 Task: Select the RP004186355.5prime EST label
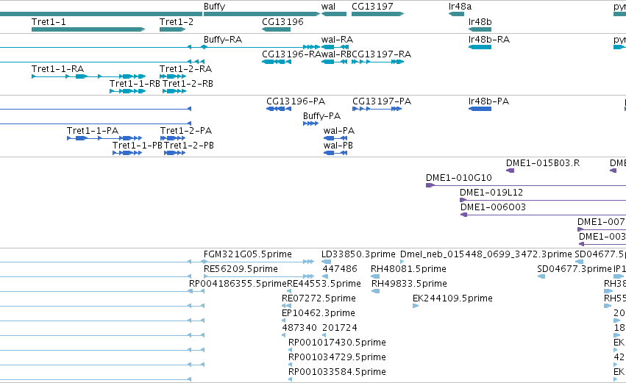238,284
